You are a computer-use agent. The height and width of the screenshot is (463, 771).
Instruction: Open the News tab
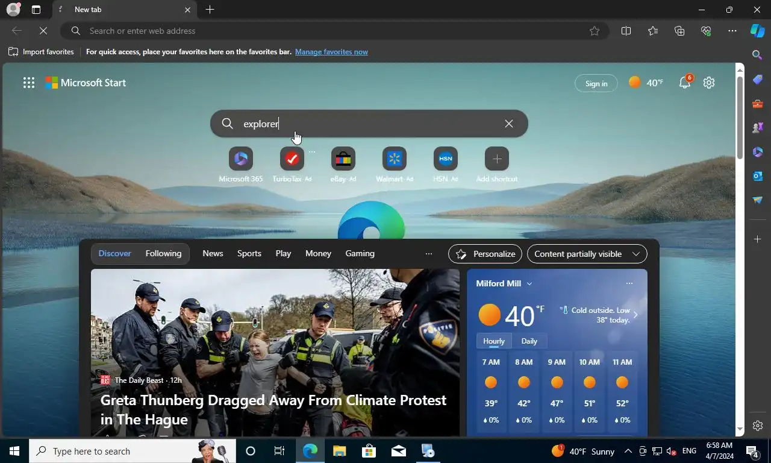[213, 254]
